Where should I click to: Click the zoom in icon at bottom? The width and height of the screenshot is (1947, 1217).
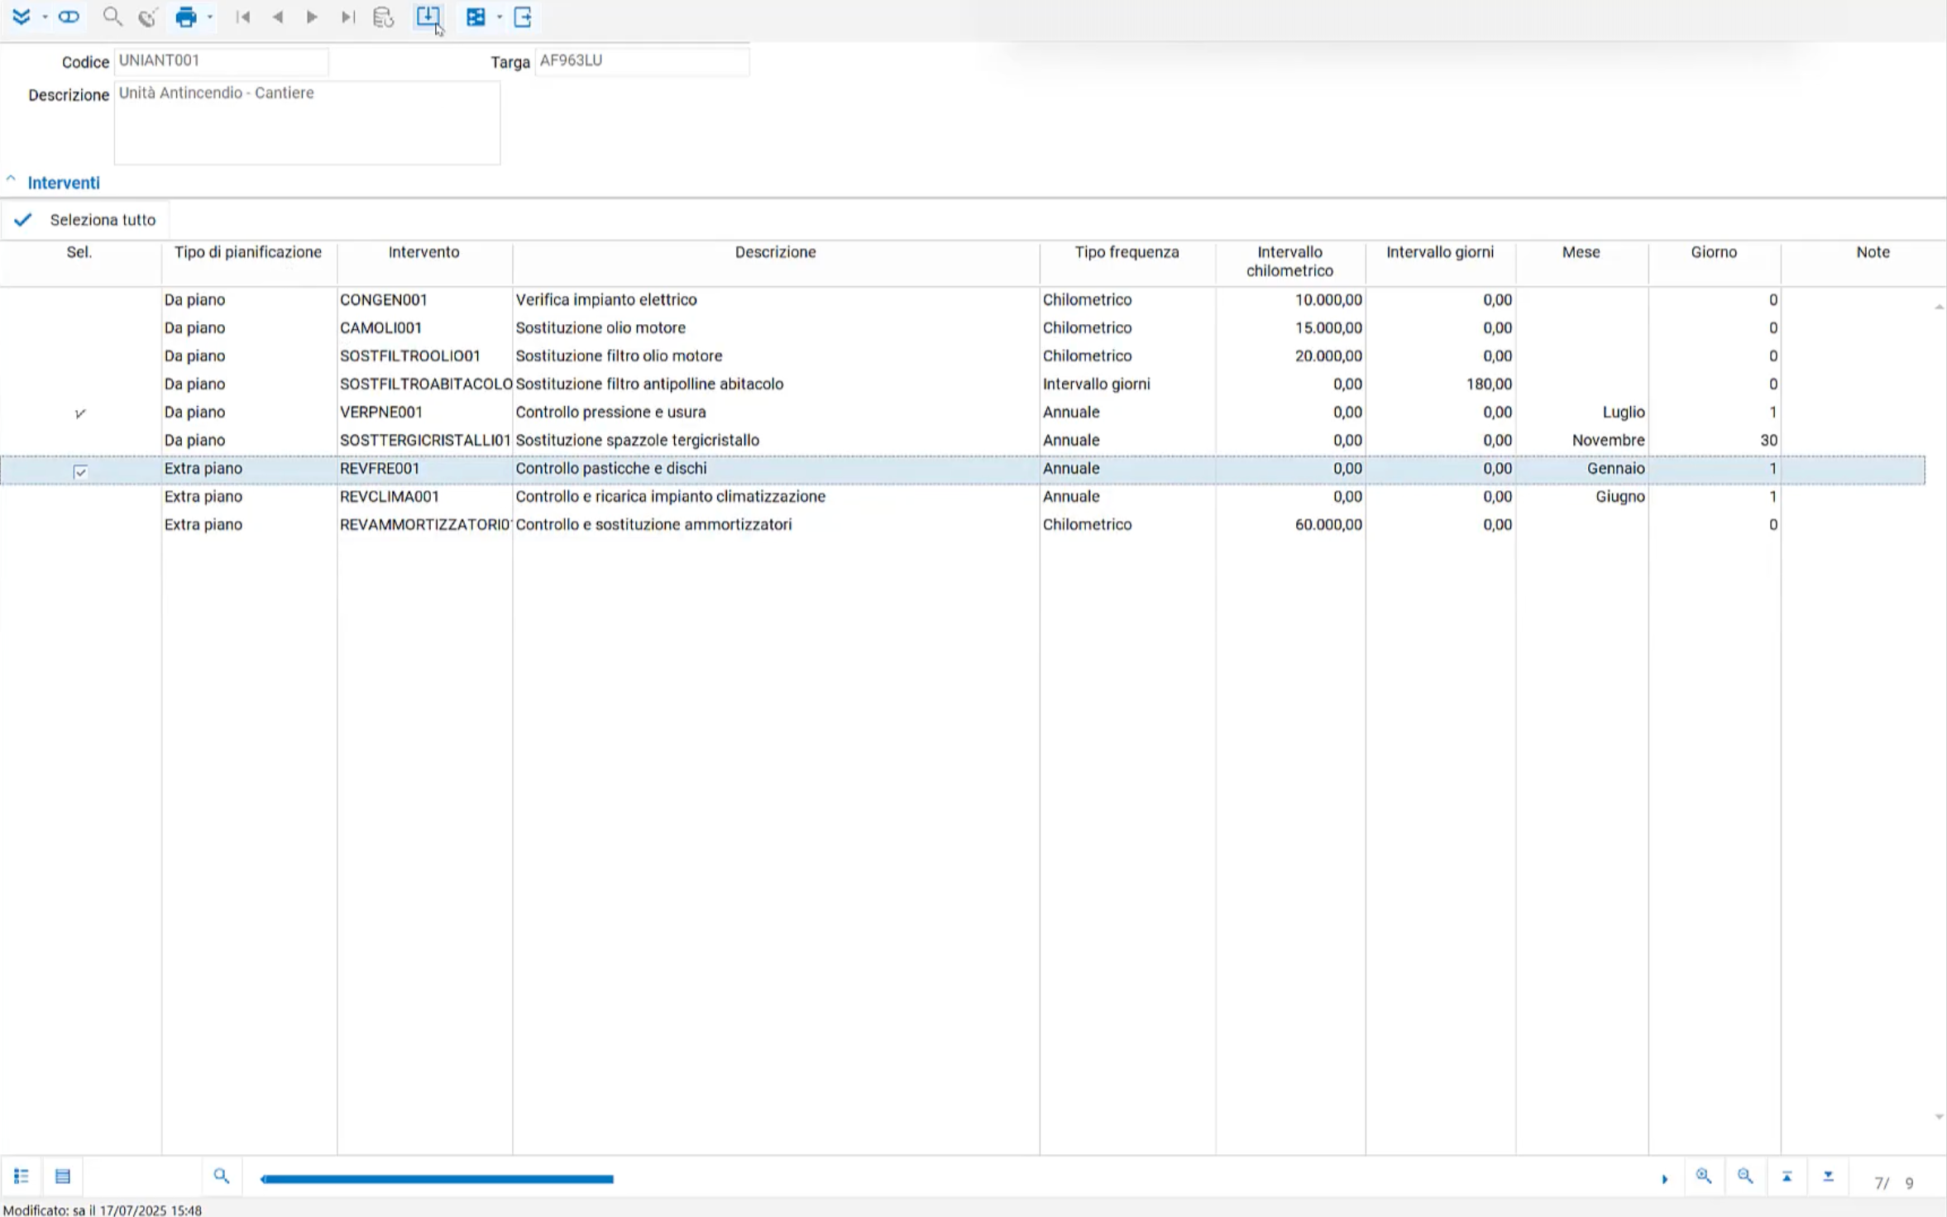(x=1704, y=1176)
